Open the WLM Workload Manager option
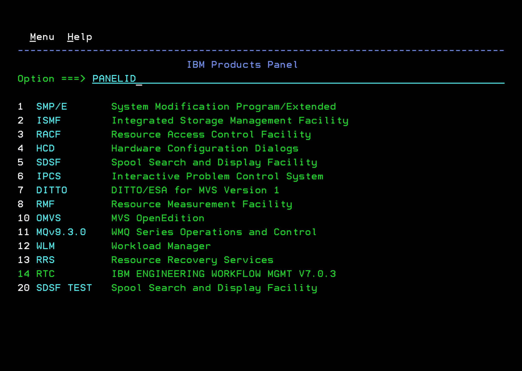Screen dimensions: 522x371 [x=45, y=246]
